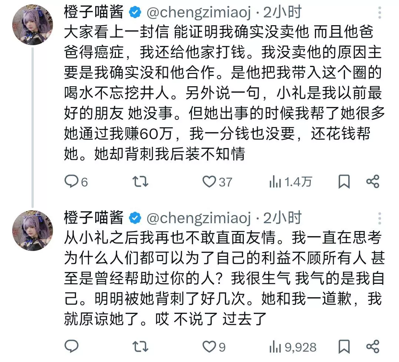
Task: Reply to the second tweet
Action: (x=72, y=346)
